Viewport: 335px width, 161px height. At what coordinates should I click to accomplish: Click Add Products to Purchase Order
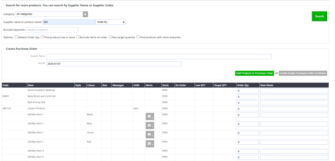point(254,73)
